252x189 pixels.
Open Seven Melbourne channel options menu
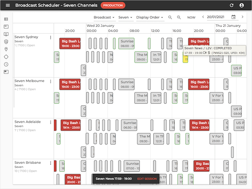(50, 81)
